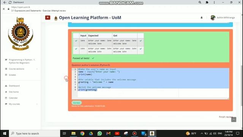Open Gmail from the taskbar
The image size is (243, 137).
pyautogui.click(x=108, y=134)
